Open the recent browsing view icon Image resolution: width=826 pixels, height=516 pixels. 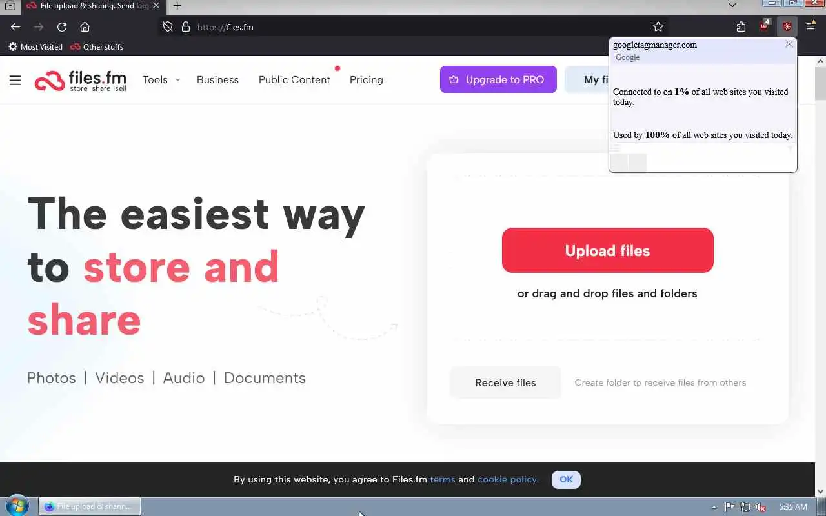(x=10, y=6)
